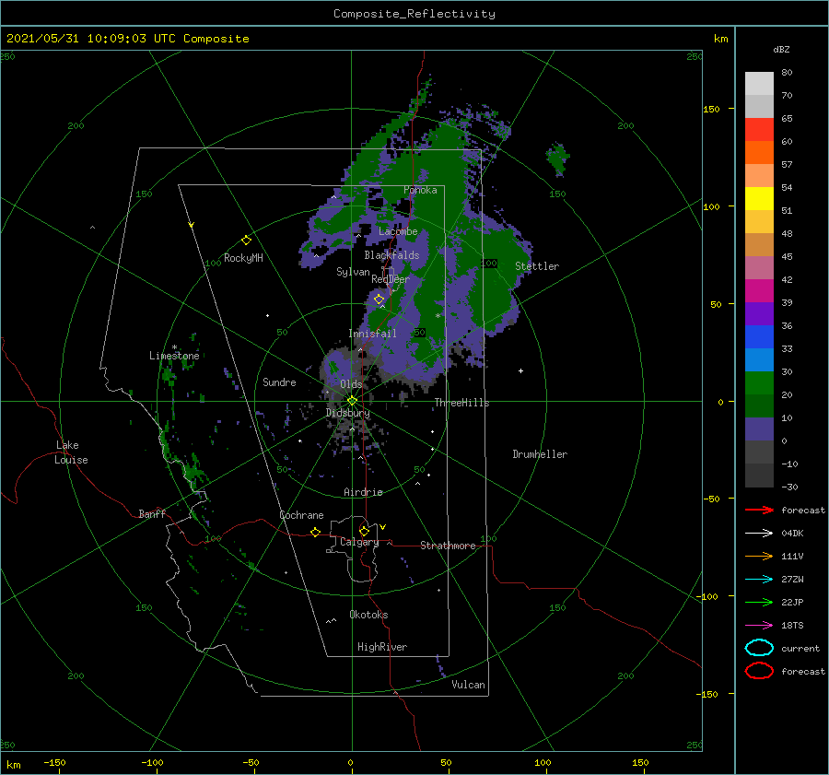Click the yellow marker above Calgary label
829x775 pixels.
click(364, 531)
